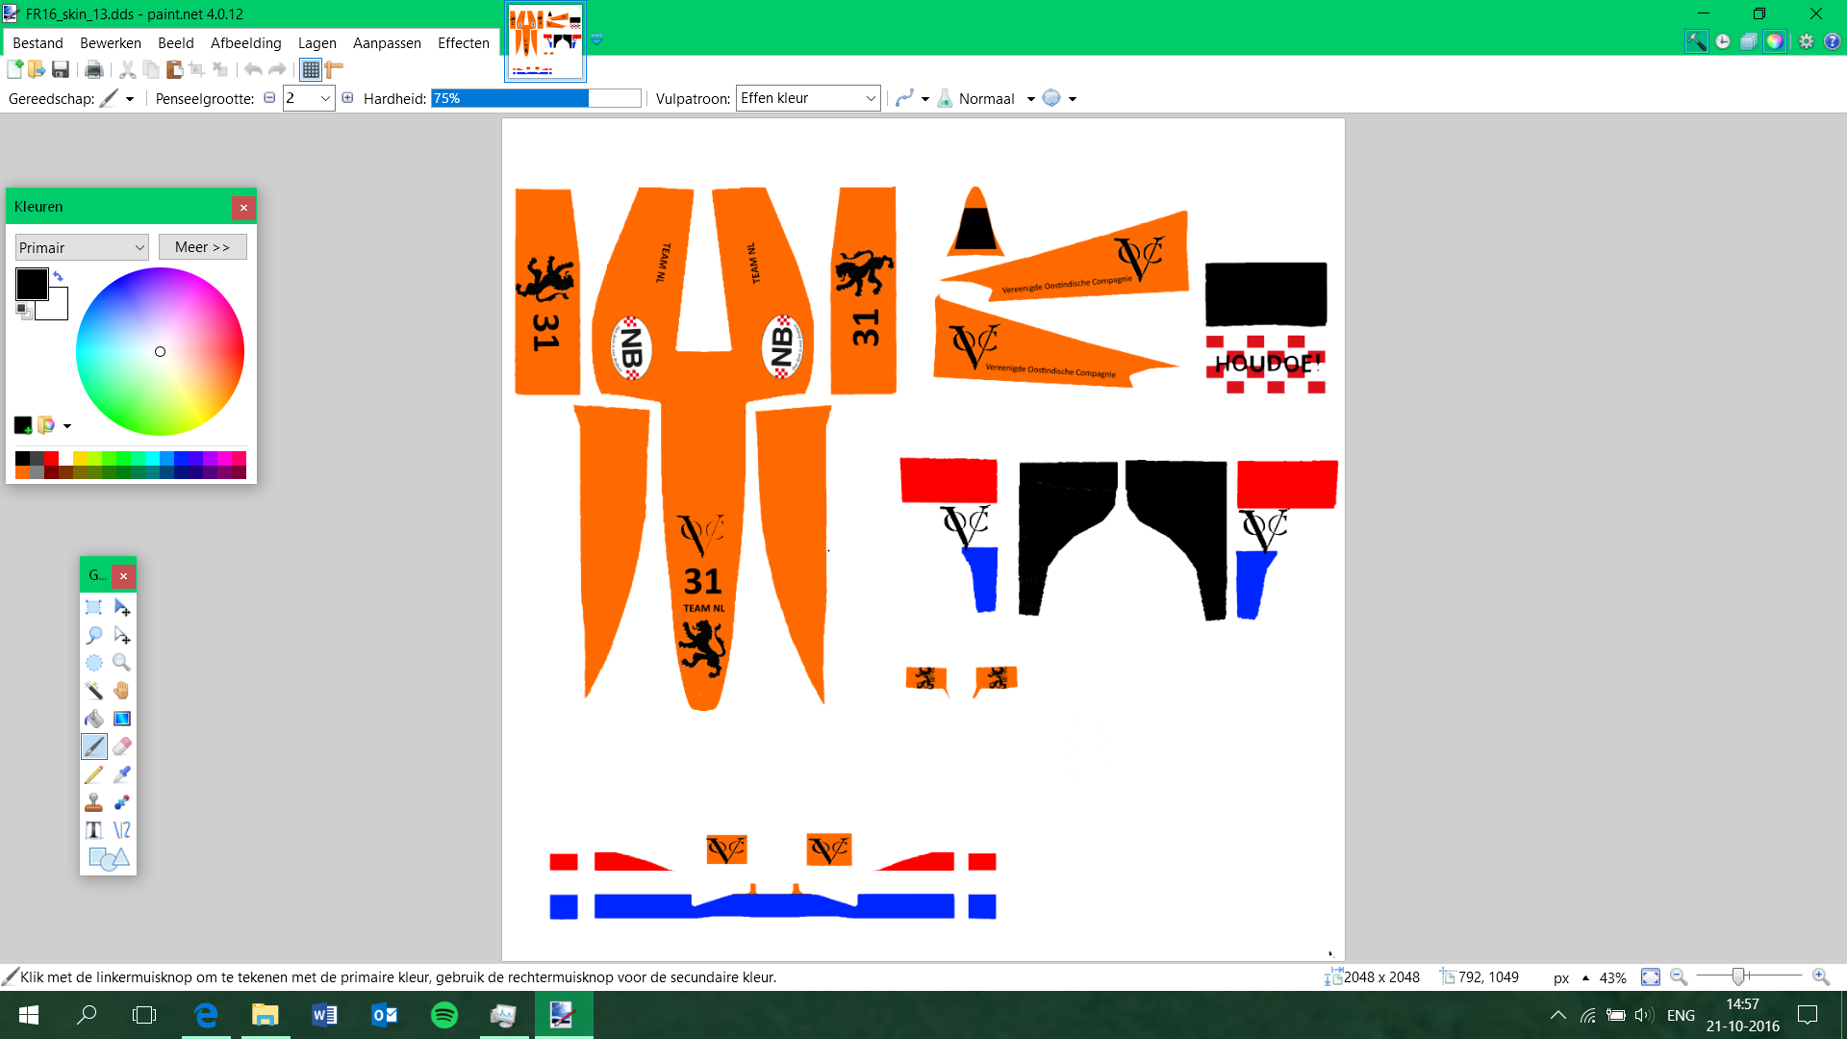This screenshot has height=1039, width=1847.
Task: Select the Paintbrush tool
Action: [93, 747]
